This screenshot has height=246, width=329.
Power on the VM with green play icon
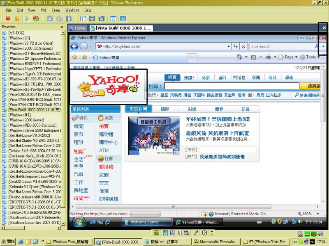point(27,18)
